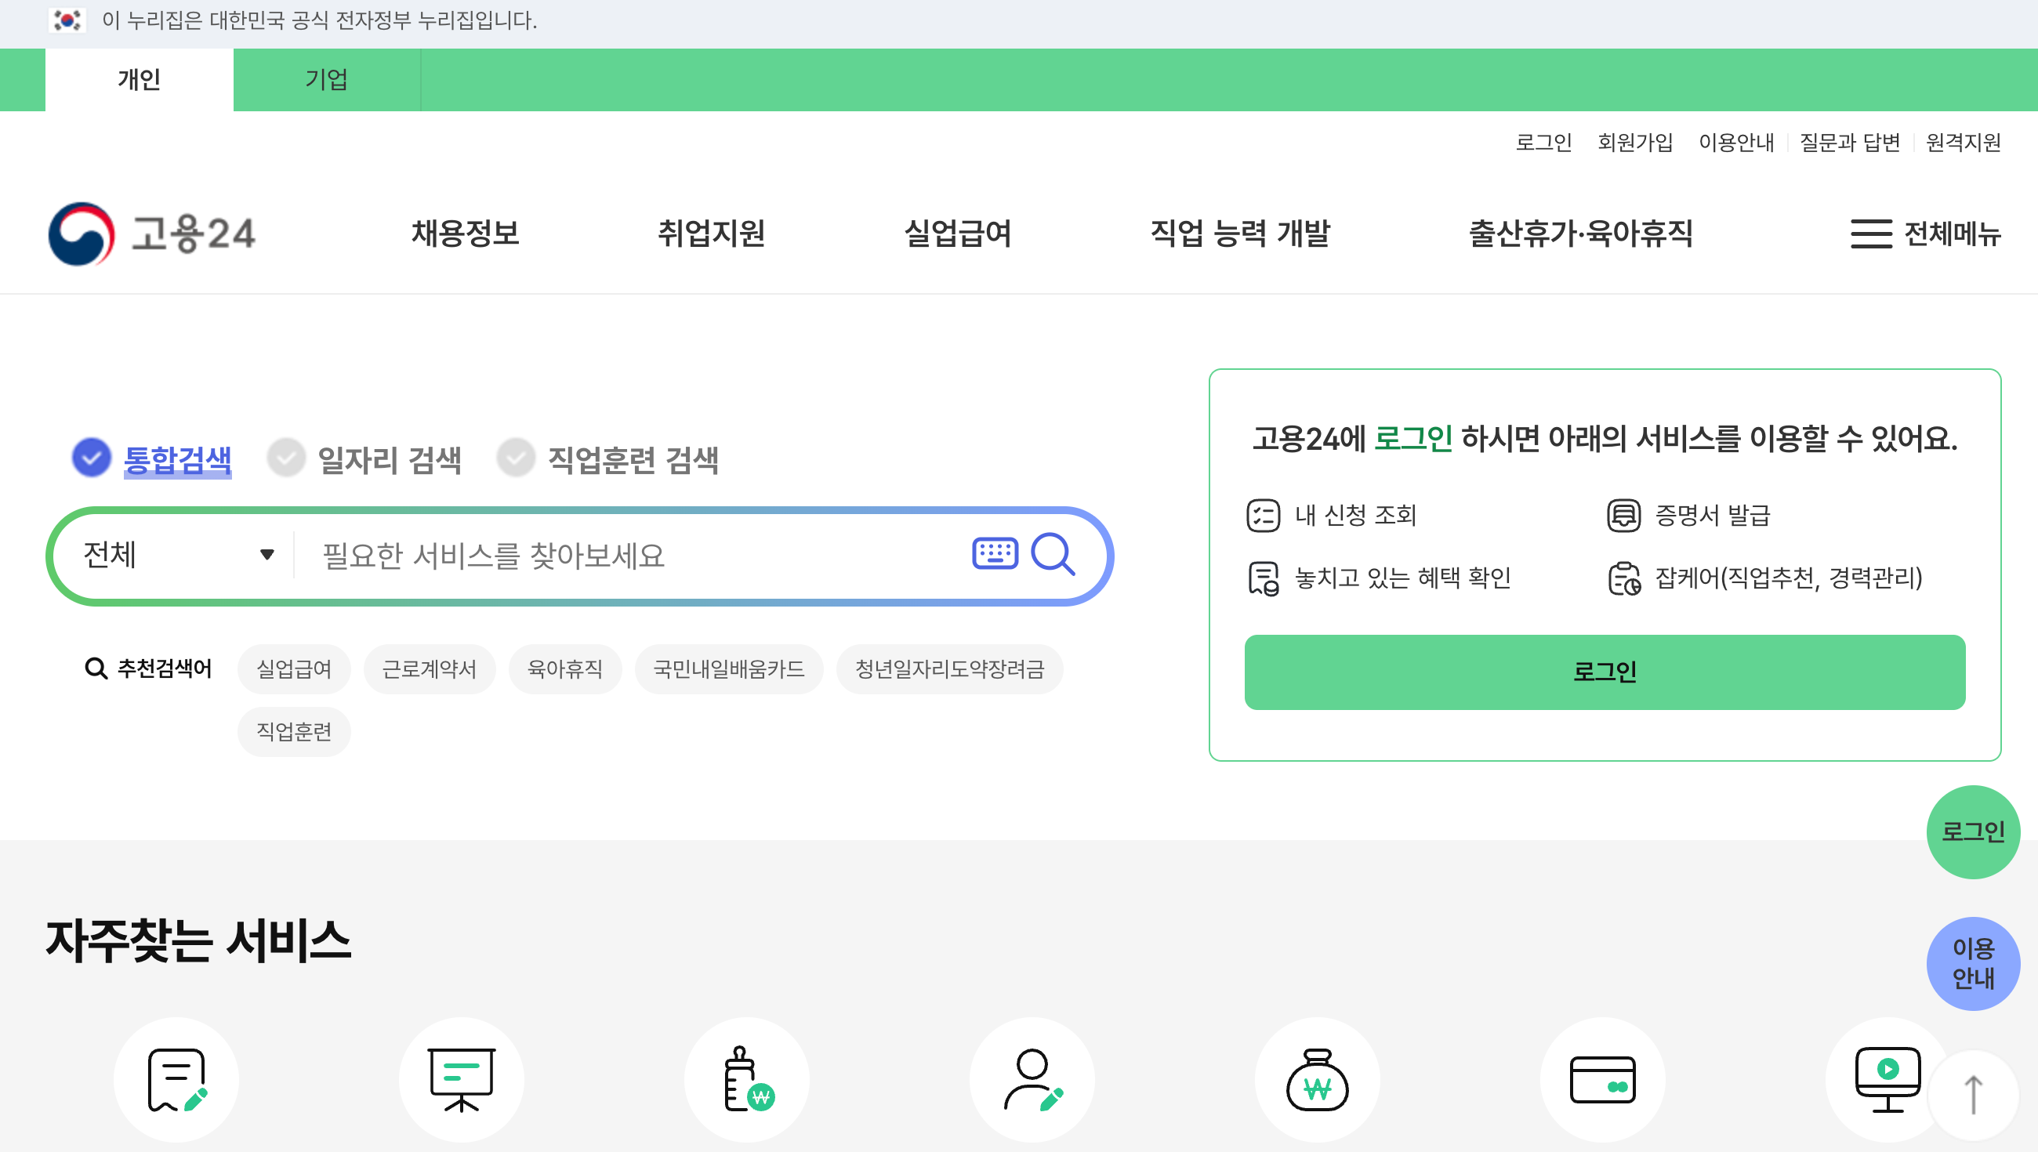Viewport: 2038px width, 1152px height.
Task: Open the 채용정보 navigation menu
Action: click(x=465, y=234)
